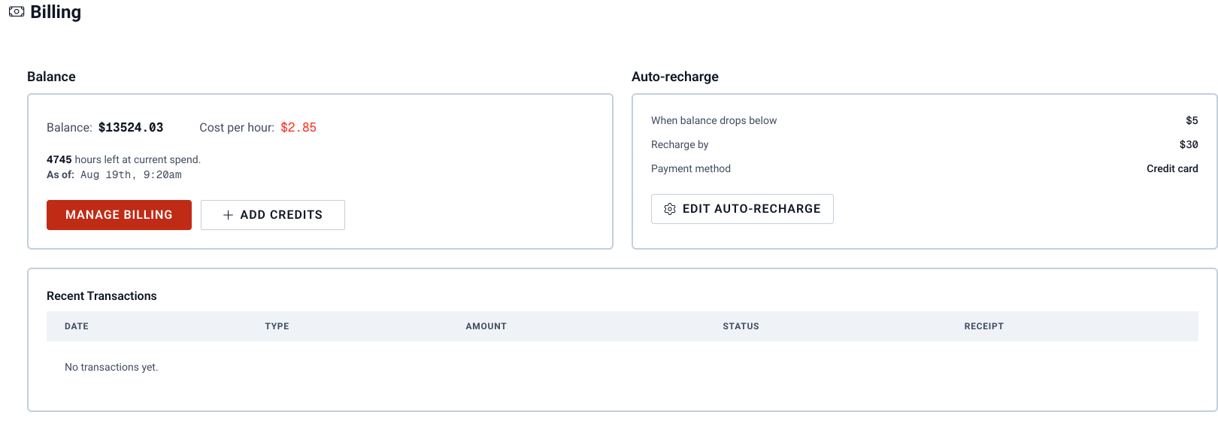Click the gear icon in Edit Auto-Recharge

click(670, 209)
